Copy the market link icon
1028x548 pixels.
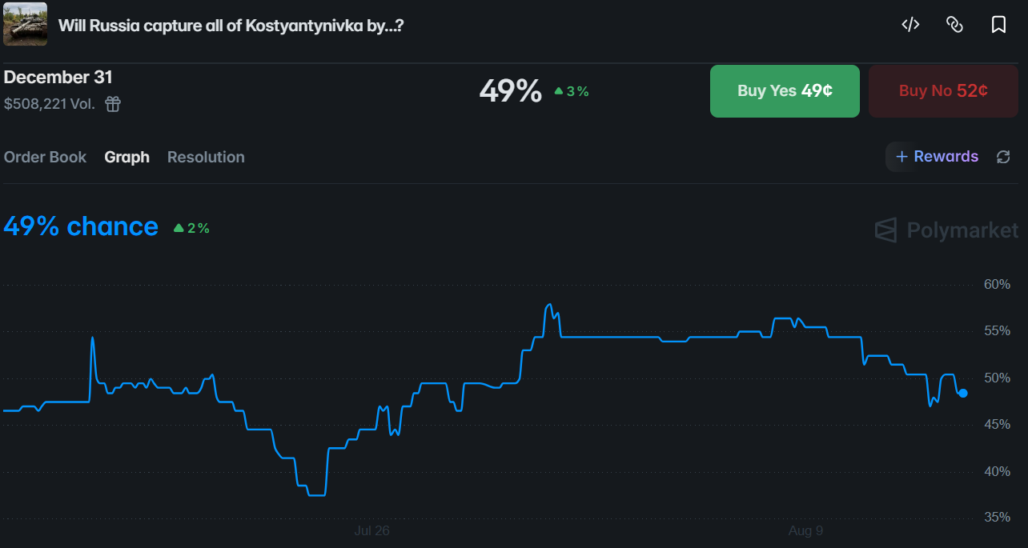pos(954,24)
